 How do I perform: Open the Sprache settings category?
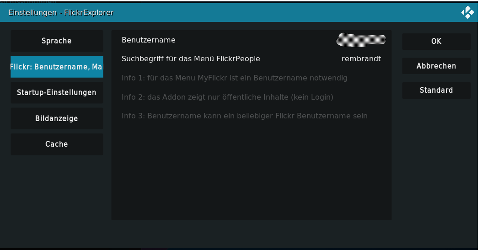57,41
